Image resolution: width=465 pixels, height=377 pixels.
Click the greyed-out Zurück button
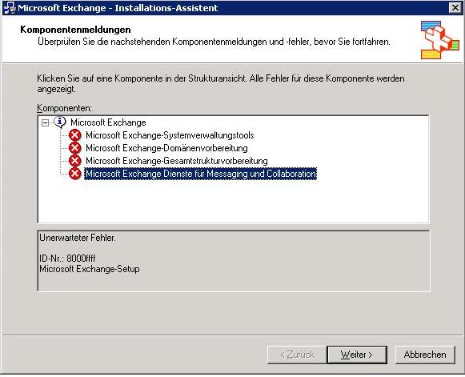297,355
